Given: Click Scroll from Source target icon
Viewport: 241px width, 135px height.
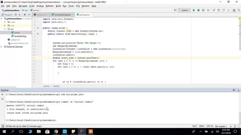Looking at the screenshot, I should [16, 15].
